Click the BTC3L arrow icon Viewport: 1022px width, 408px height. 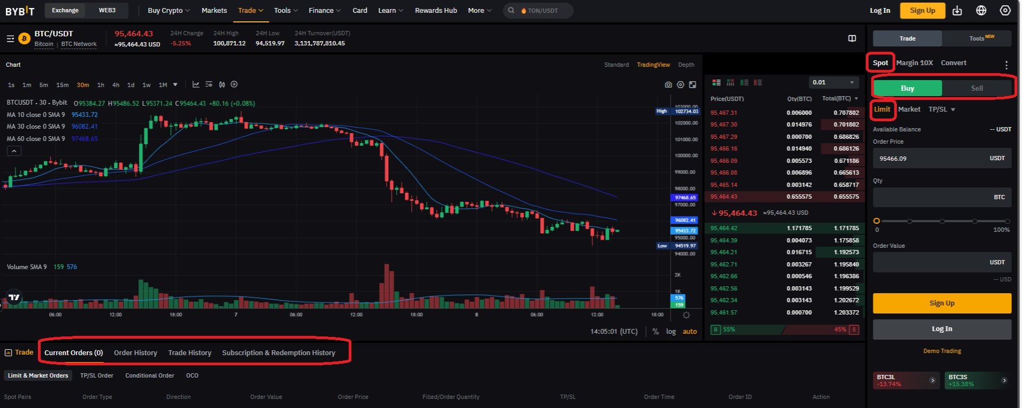pos(932,380)
